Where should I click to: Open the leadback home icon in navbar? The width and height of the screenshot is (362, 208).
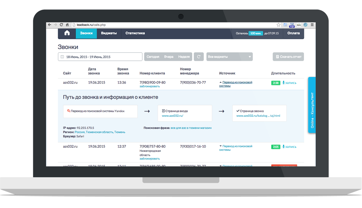[67, 33]
